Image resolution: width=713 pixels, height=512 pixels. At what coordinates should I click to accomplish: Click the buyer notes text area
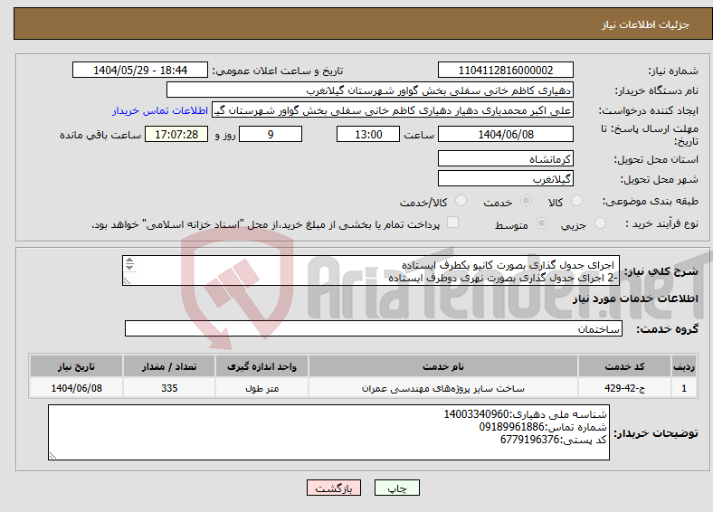(328, 432)
